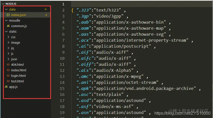Click line number 19 in the gutter
Screen dimensions: 213x118
pos(62,112)
